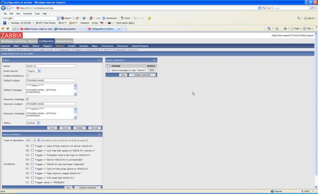This screenshot has height=194, width=318.
Task: Click Edit button for Send message operation
Action: (152, 70)
